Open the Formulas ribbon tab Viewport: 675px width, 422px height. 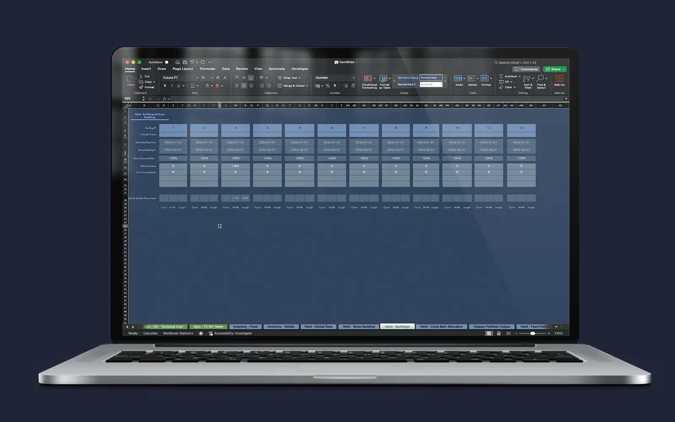[208, 69]
